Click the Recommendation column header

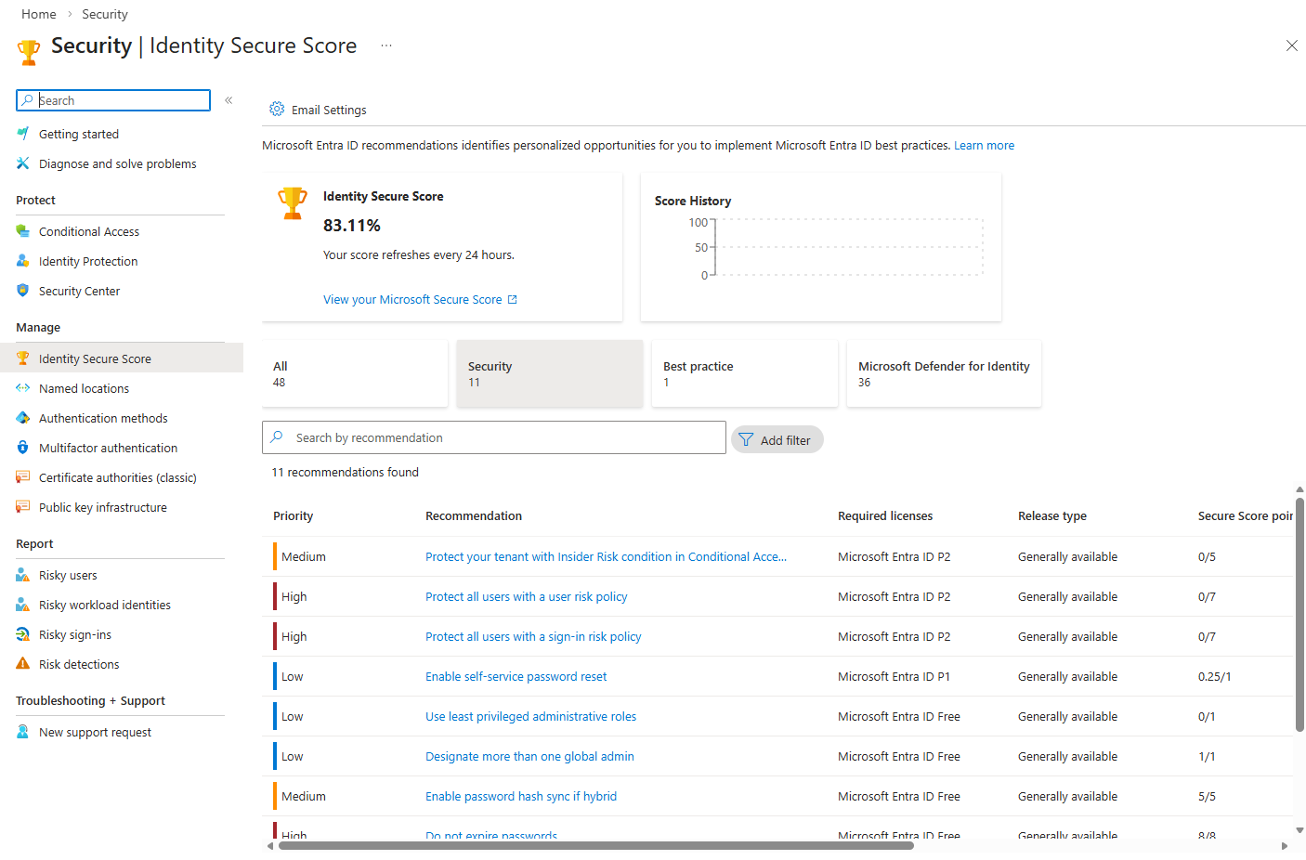pos(474,515)
